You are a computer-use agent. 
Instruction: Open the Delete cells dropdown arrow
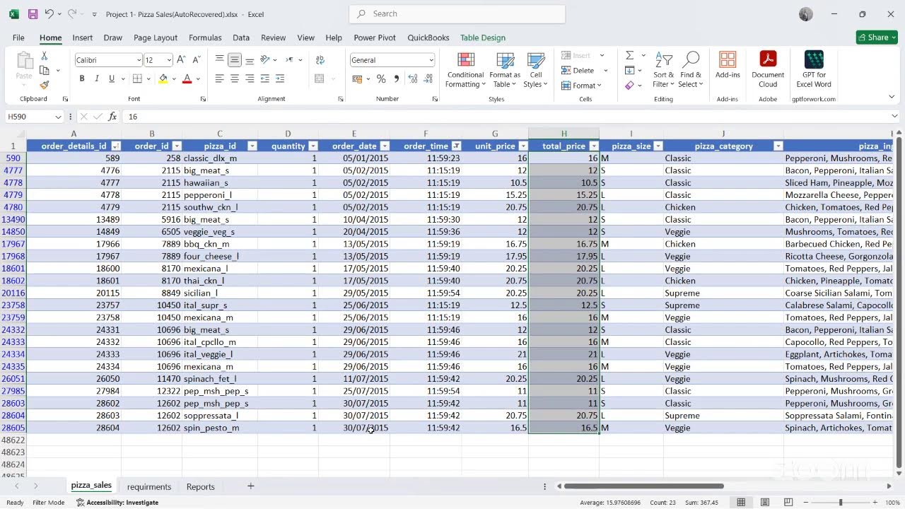(605, 71)
